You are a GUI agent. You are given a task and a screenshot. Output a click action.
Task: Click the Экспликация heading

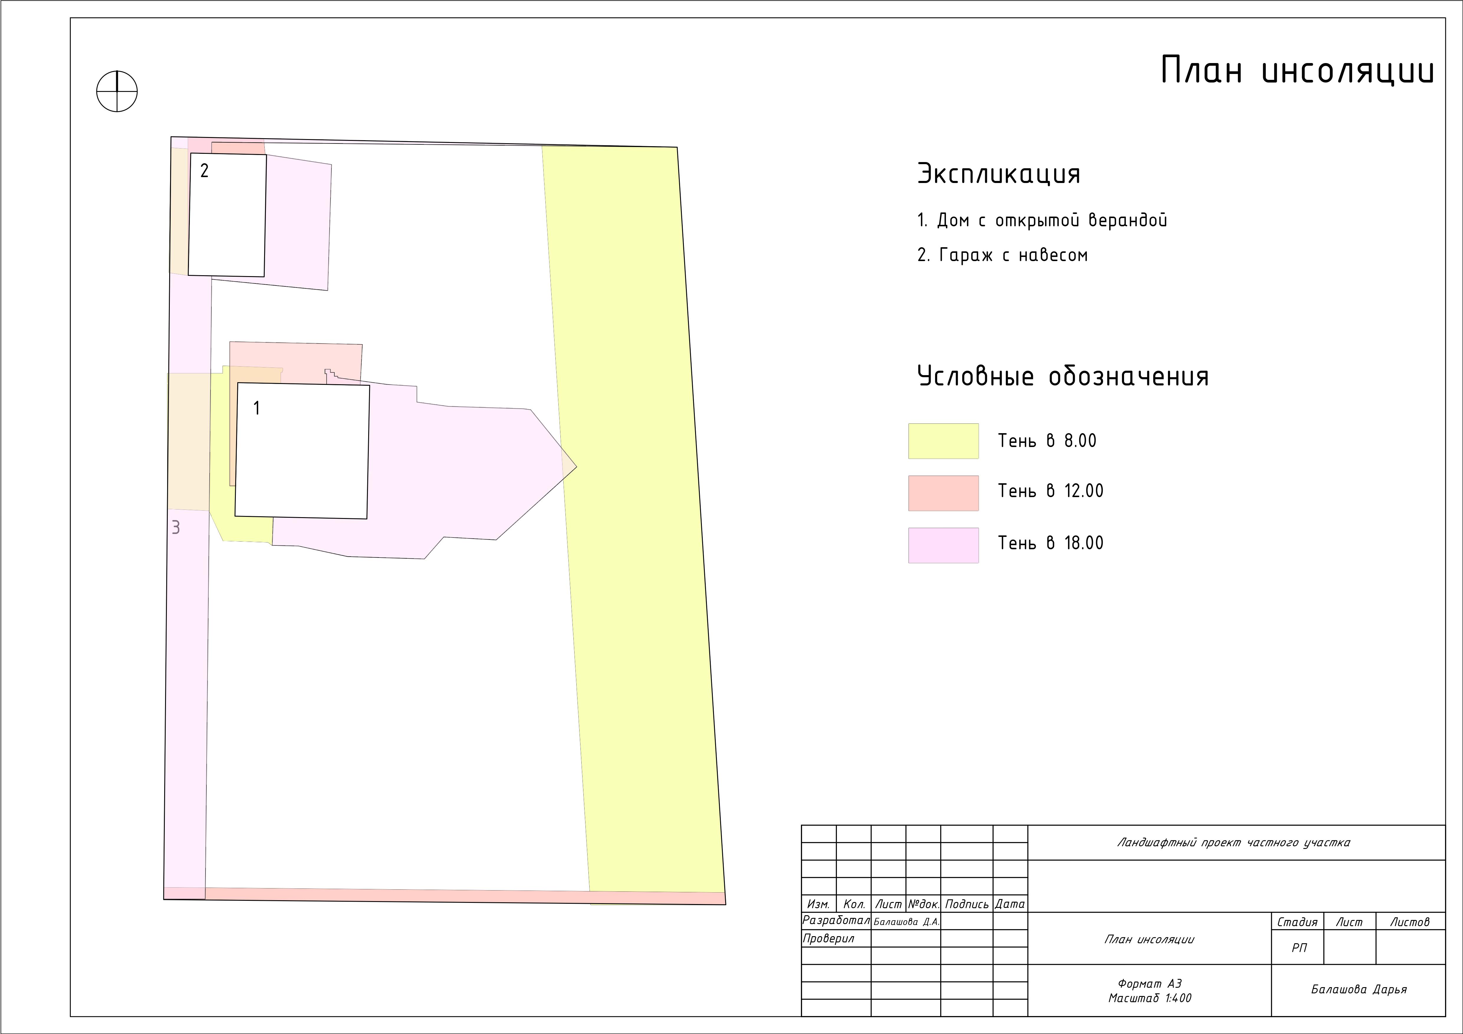coord(998,174)
